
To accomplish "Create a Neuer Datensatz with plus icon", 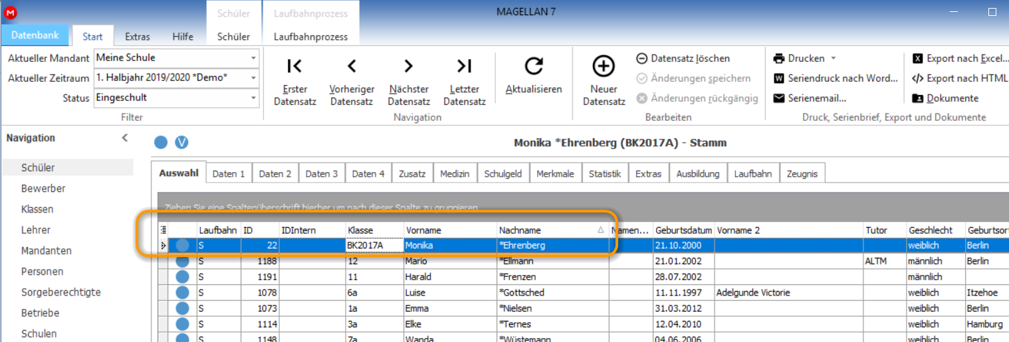I will point(604,66).
